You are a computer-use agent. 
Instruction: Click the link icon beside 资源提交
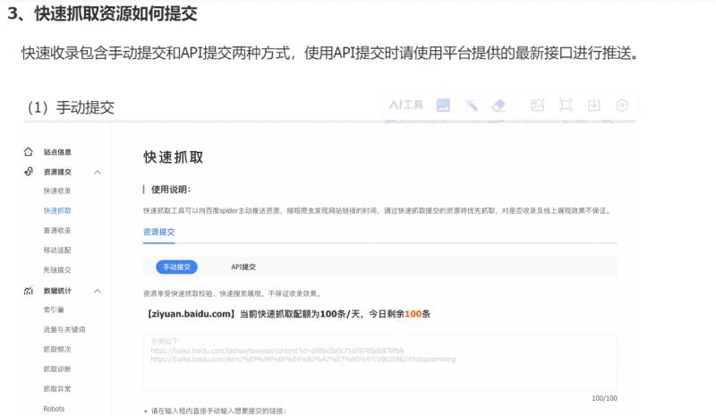pyautogui.click(x=29, y=172)
